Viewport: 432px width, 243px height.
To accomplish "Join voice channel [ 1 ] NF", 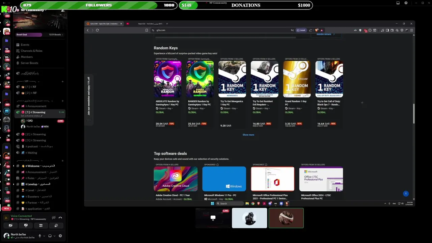I will click(x=40, y=87).
